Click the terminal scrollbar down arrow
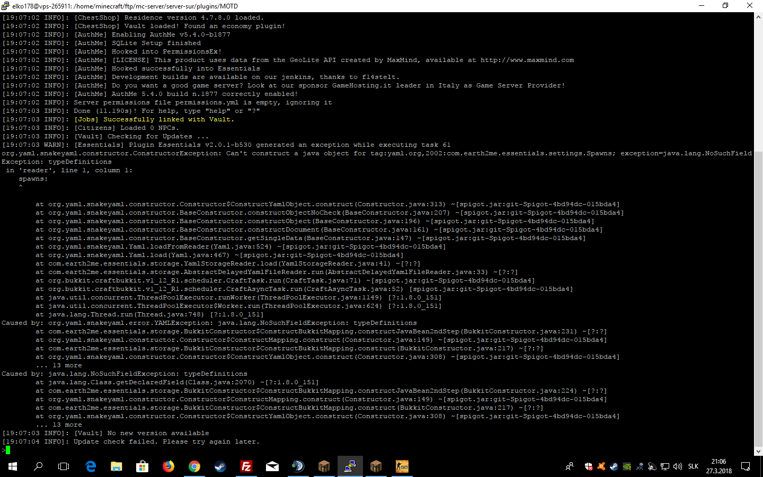Viewport: 763px width, 477px height. (x=758, y=451)
